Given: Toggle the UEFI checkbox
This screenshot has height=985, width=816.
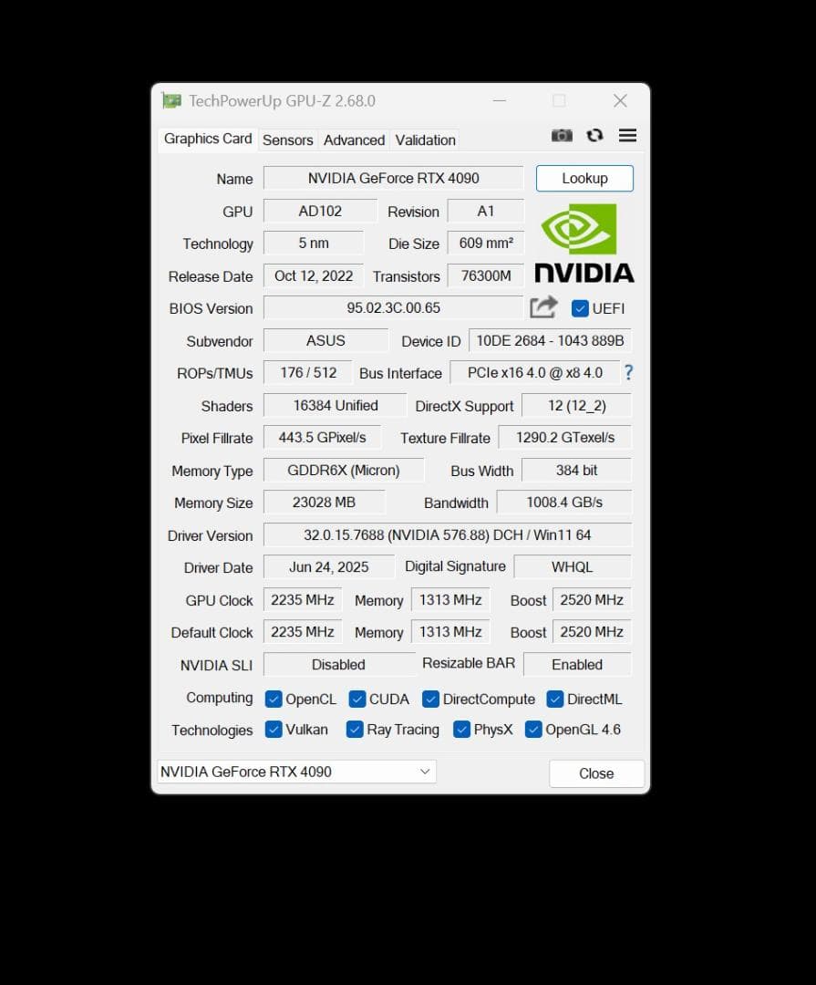Looking at the screenshot, I should click(x=580, y=308).
